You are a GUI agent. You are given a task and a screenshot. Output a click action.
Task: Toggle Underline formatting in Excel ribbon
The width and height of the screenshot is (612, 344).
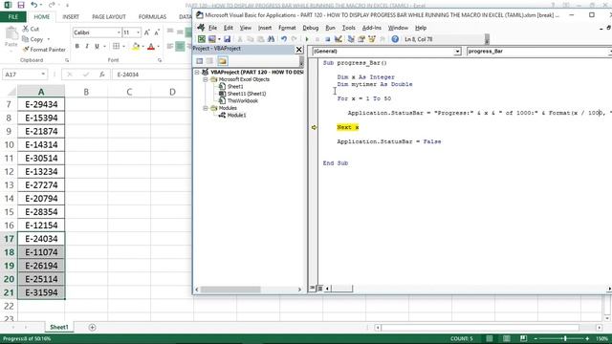[97, 47]
